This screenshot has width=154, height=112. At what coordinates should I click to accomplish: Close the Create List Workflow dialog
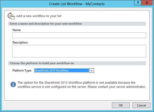[147, 3]
